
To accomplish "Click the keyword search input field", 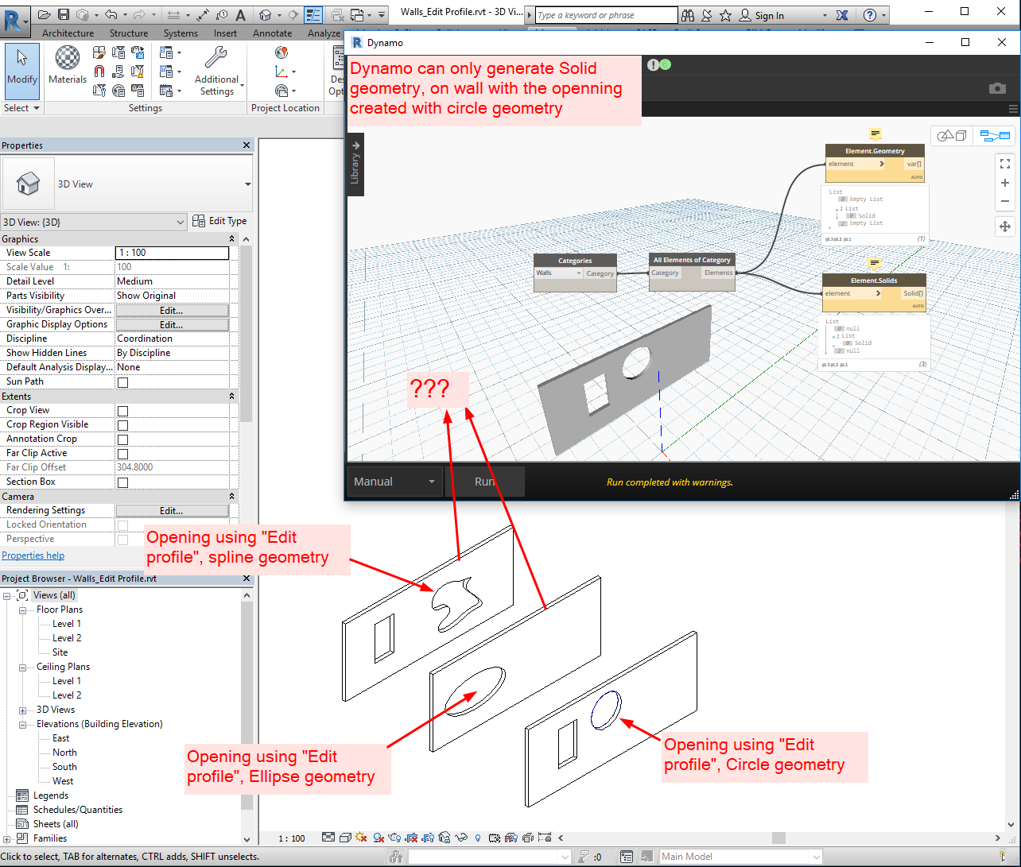I will [x=606, y=15].
